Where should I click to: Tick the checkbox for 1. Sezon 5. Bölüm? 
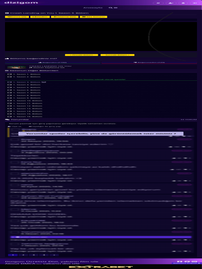click(x=9, y=87)
